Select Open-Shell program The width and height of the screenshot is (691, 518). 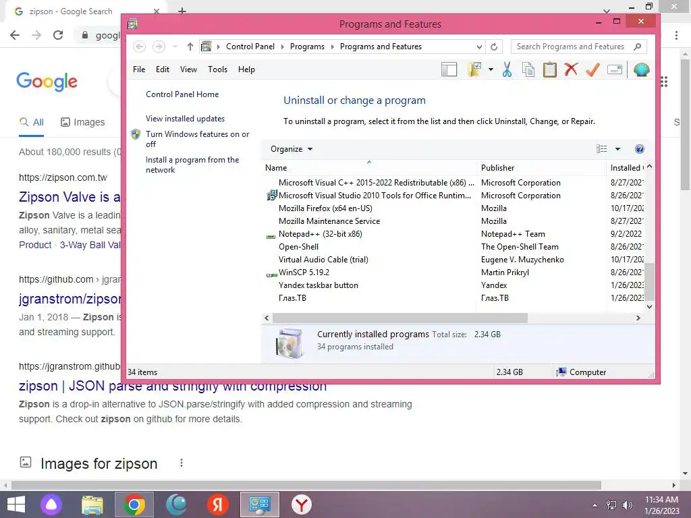(x=454, y=247)
